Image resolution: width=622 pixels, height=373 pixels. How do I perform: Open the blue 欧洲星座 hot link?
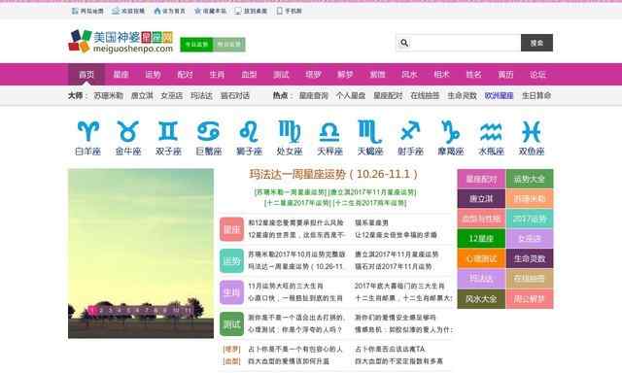499,95
